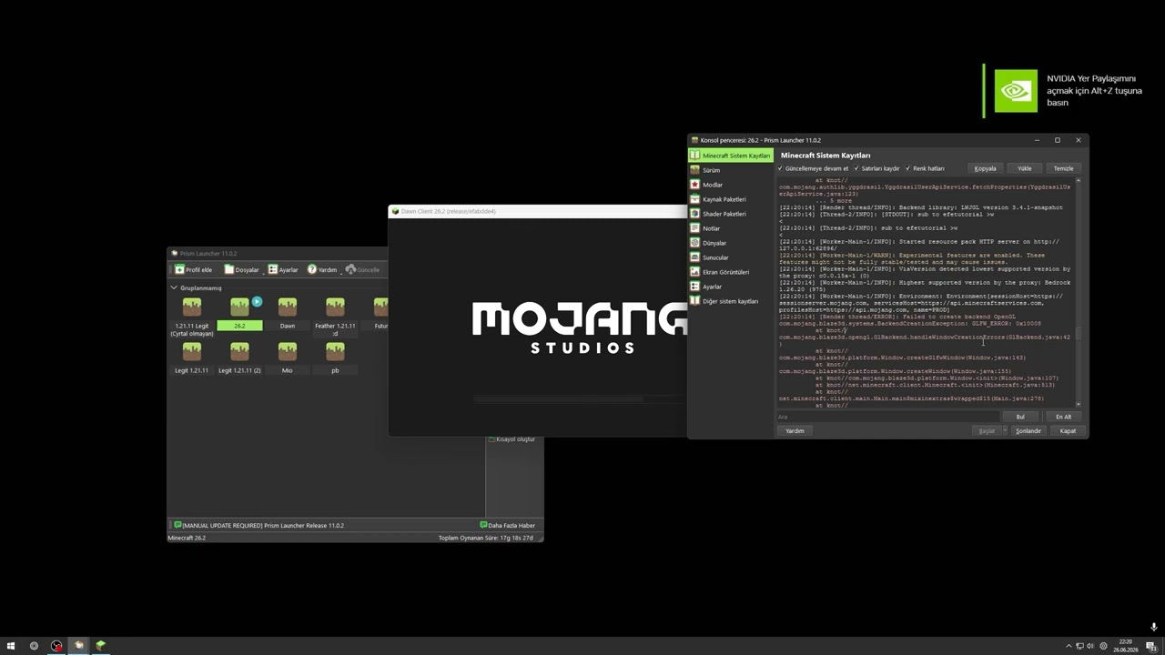Click the Profil ekle toolbar icon in Prism Launcher
The height and width of the screenshot is (655, 1165).
193,269
